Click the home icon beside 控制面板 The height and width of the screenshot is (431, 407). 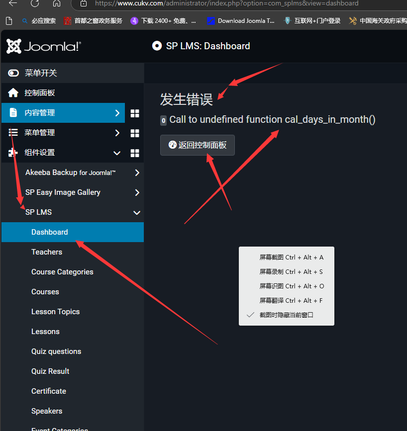coord(13,93)
